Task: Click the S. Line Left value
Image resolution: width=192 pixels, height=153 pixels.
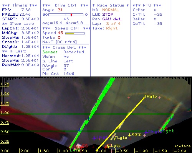Action: click(x=68, y=61)
